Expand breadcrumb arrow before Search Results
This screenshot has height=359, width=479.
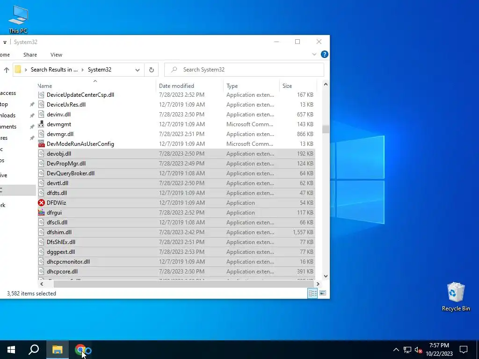click(x=26, y=70)
